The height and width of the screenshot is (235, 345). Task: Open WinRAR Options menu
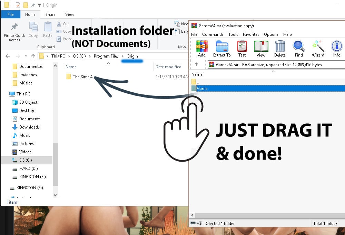(x=271, y=34)
